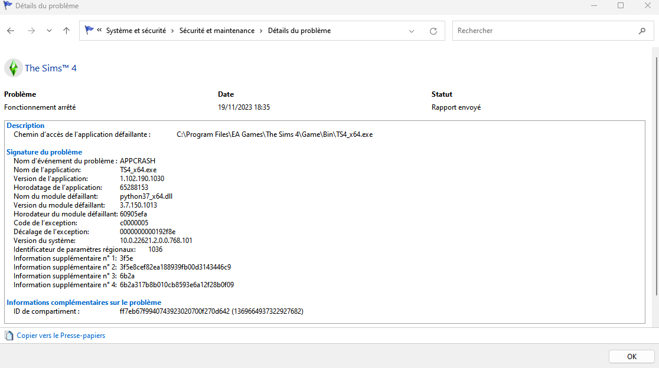
Task: Click The Sims 4 plumbob icon
Action: (14, 68)
